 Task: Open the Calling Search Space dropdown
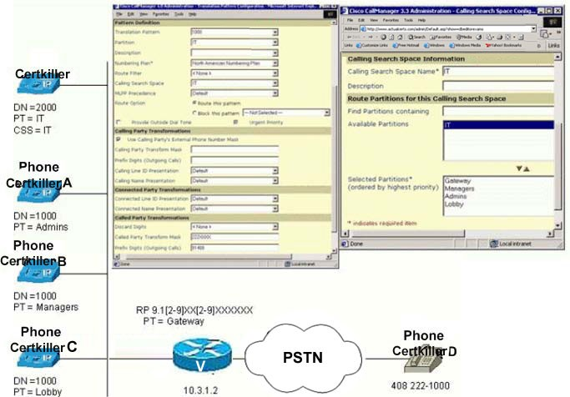click(x=275, y=83)
